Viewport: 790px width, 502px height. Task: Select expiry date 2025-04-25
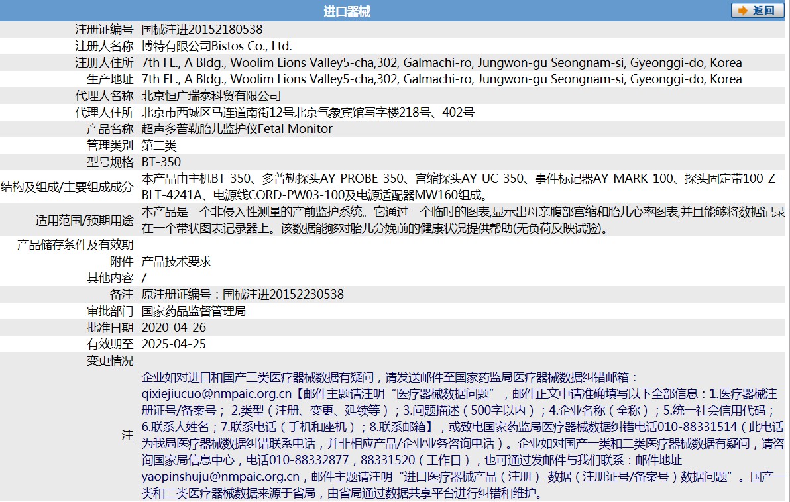174,344
